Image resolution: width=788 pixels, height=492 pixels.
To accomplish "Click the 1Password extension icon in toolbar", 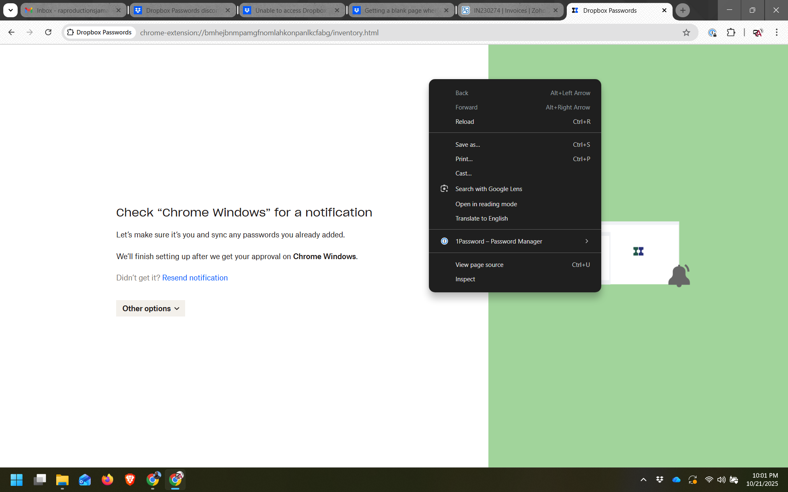I will click(712, 32).
